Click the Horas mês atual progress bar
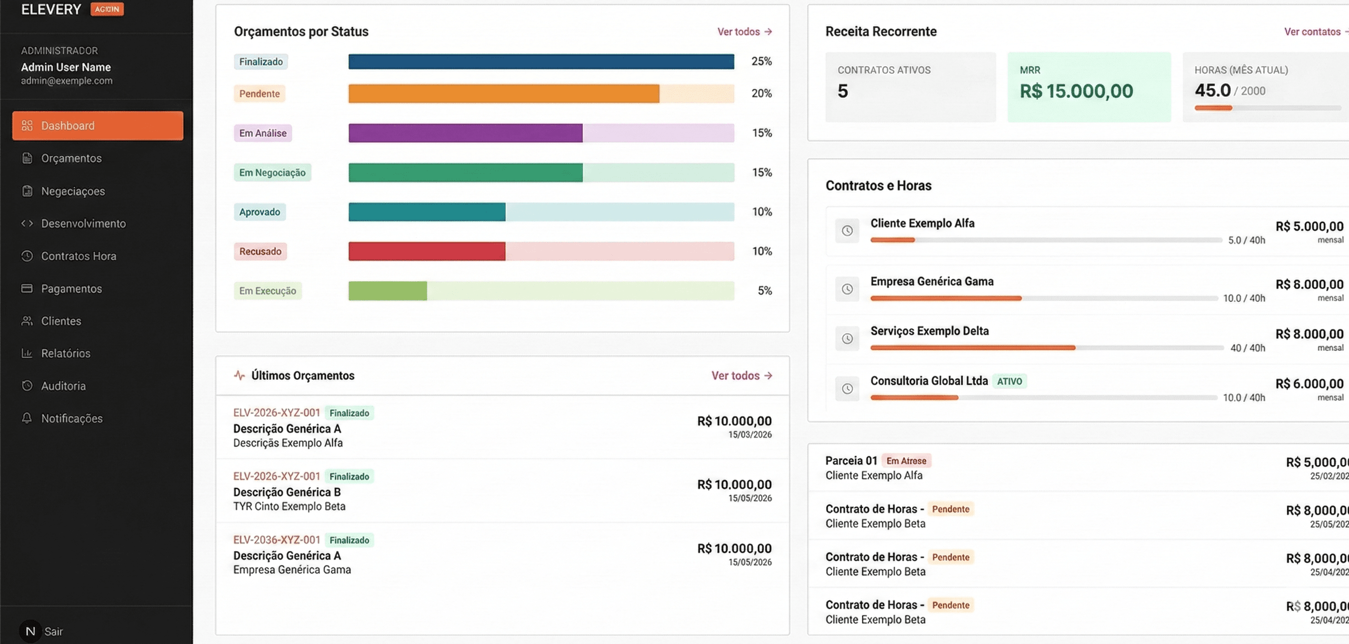This screenshot has width=1349, height=644. point(1268,108)
